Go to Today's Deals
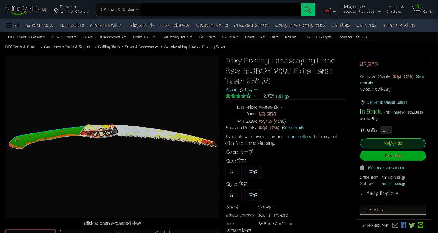 [x=140, y=25]
